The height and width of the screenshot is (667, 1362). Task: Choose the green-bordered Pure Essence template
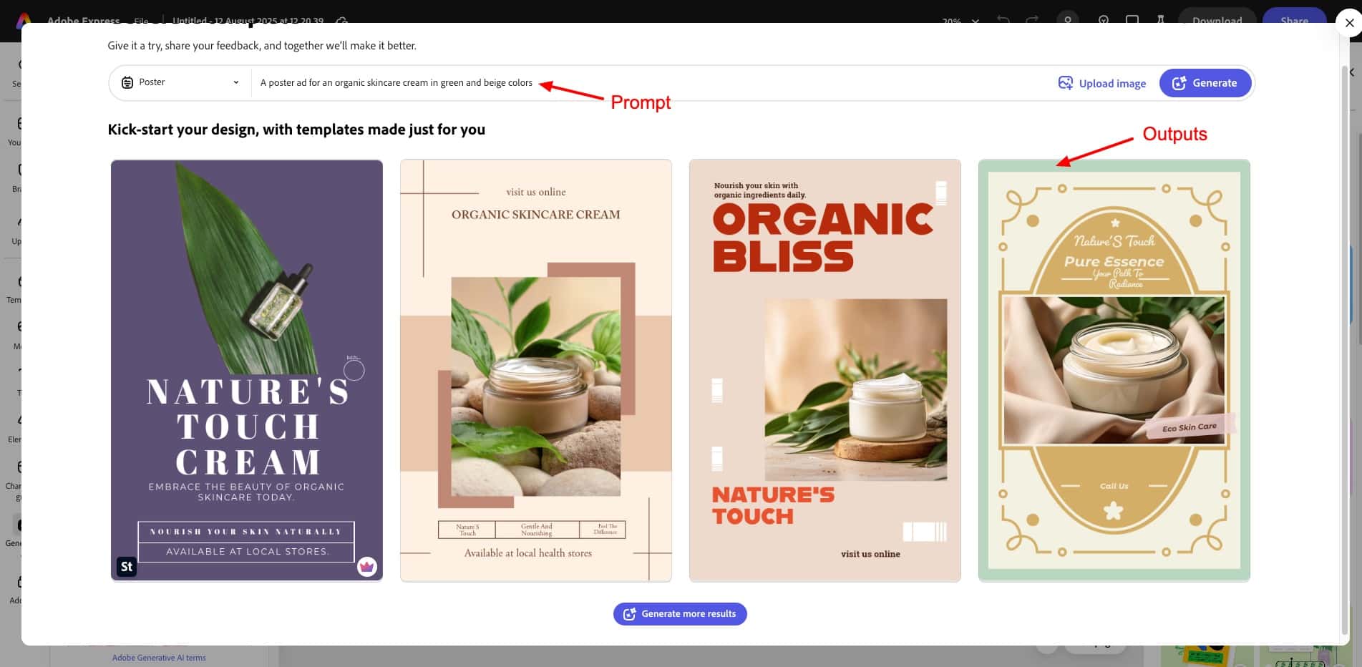point(1114,370)
